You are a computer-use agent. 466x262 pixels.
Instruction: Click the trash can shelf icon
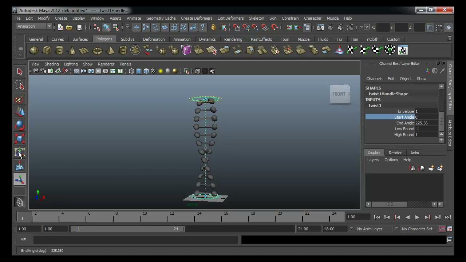pos(450,38)
